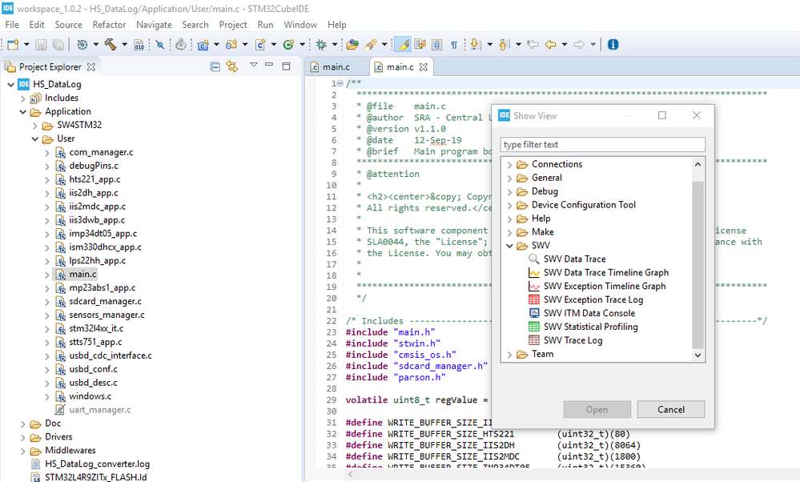Image resolution: width=800 pixels, height=482 pixels.
Task: Click the New C/C++ project icon
Action: point(203,45)
